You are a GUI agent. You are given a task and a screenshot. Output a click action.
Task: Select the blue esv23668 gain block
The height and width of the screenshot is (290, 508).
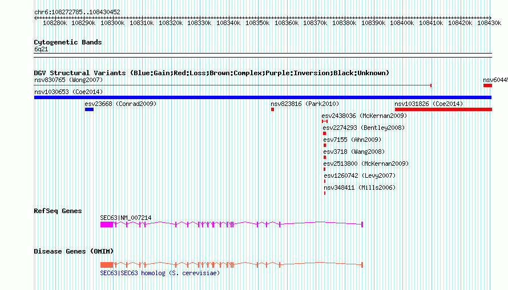(89, 109)
